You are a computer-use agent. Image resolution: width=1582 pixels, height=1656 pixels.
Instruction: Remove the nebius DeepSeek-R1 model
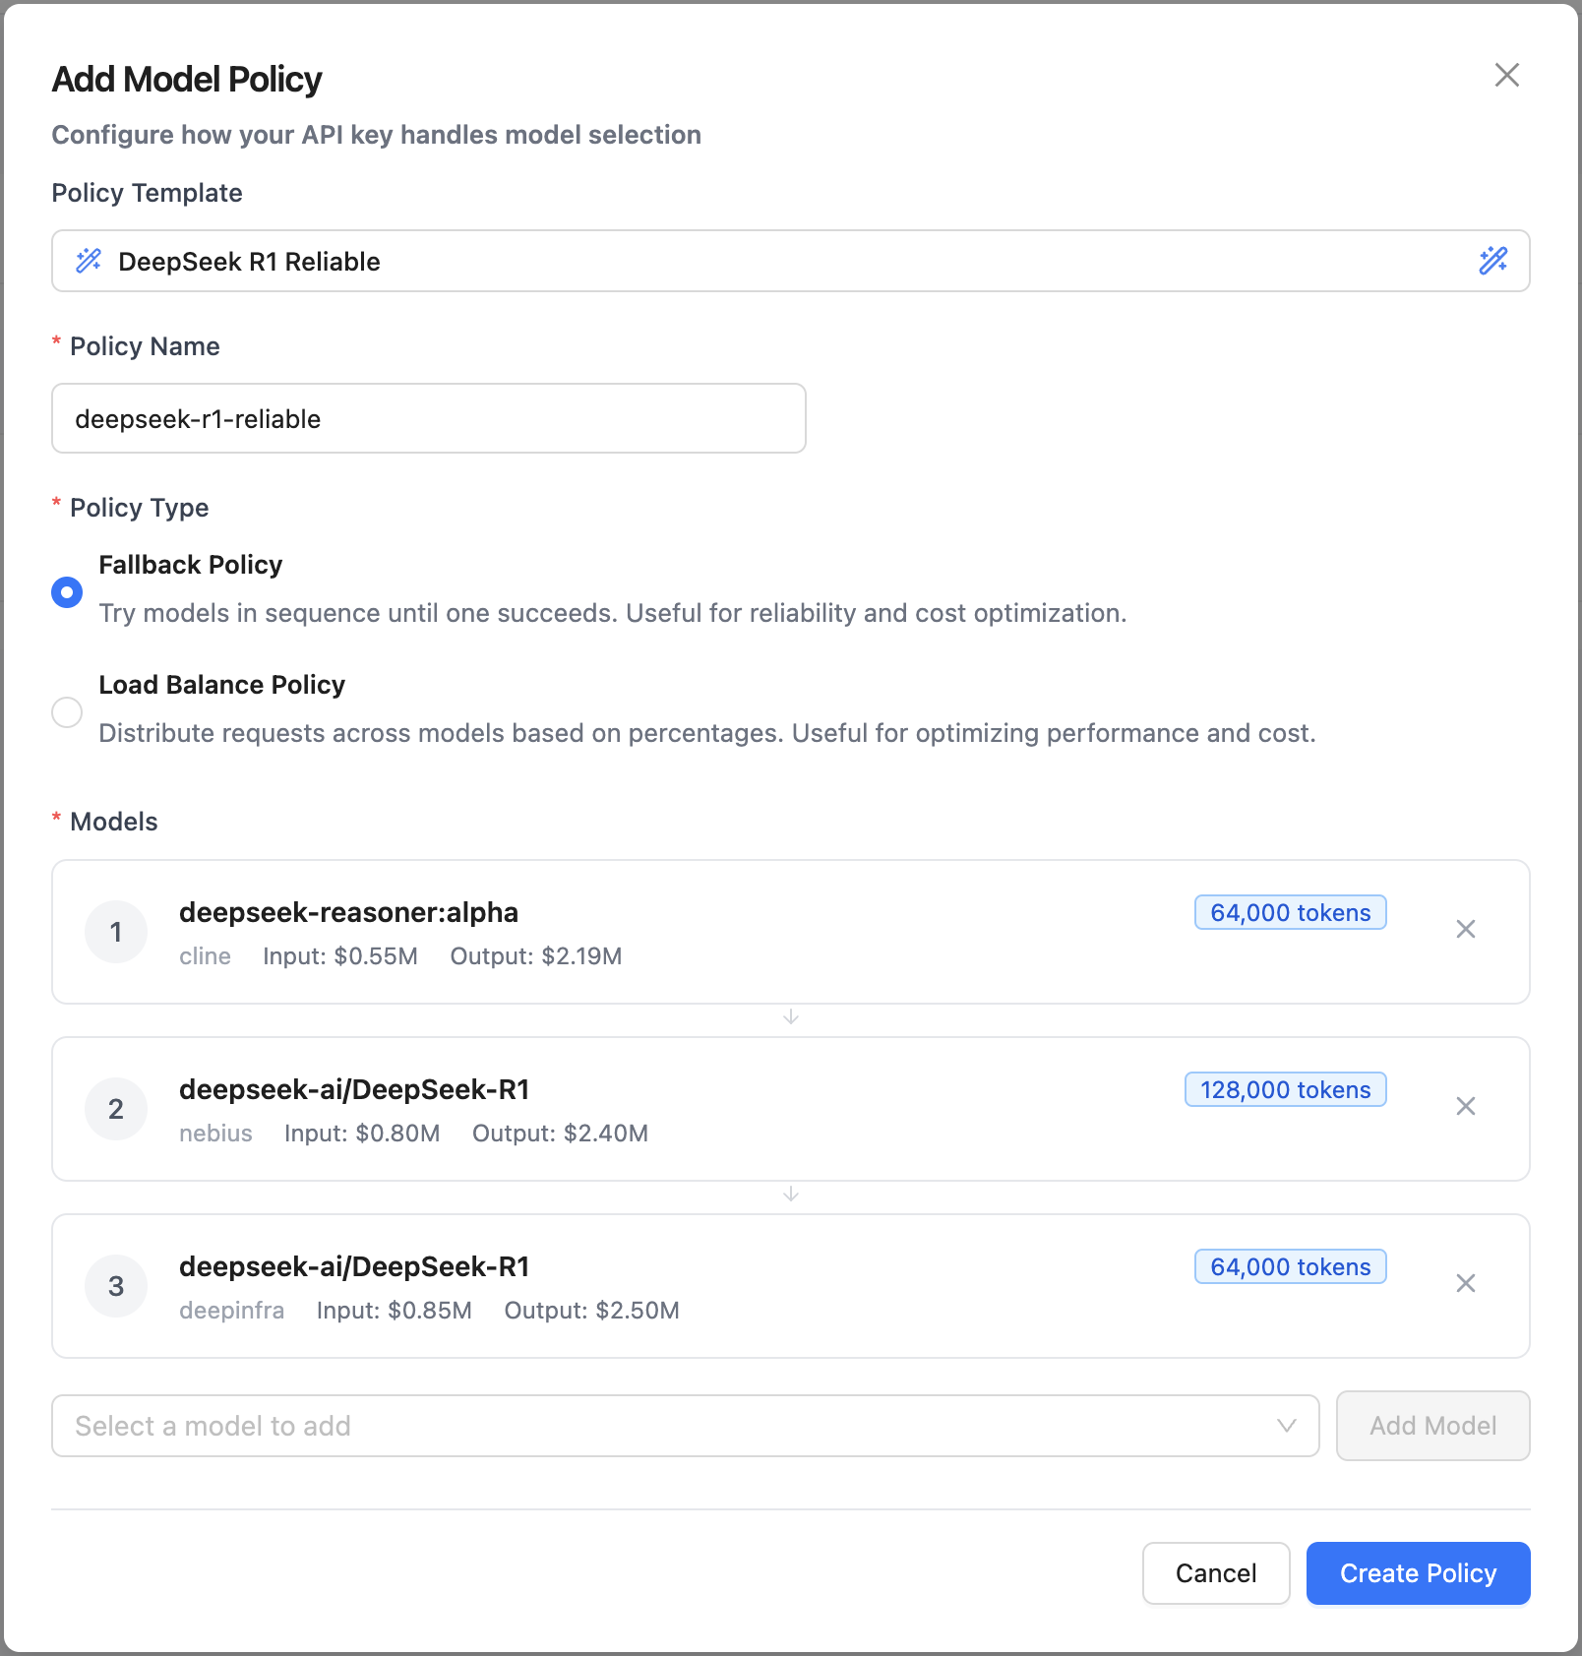coord(1465,1107)
